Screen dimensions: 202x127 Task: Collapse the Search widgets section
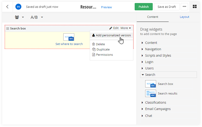click(150, 75)
